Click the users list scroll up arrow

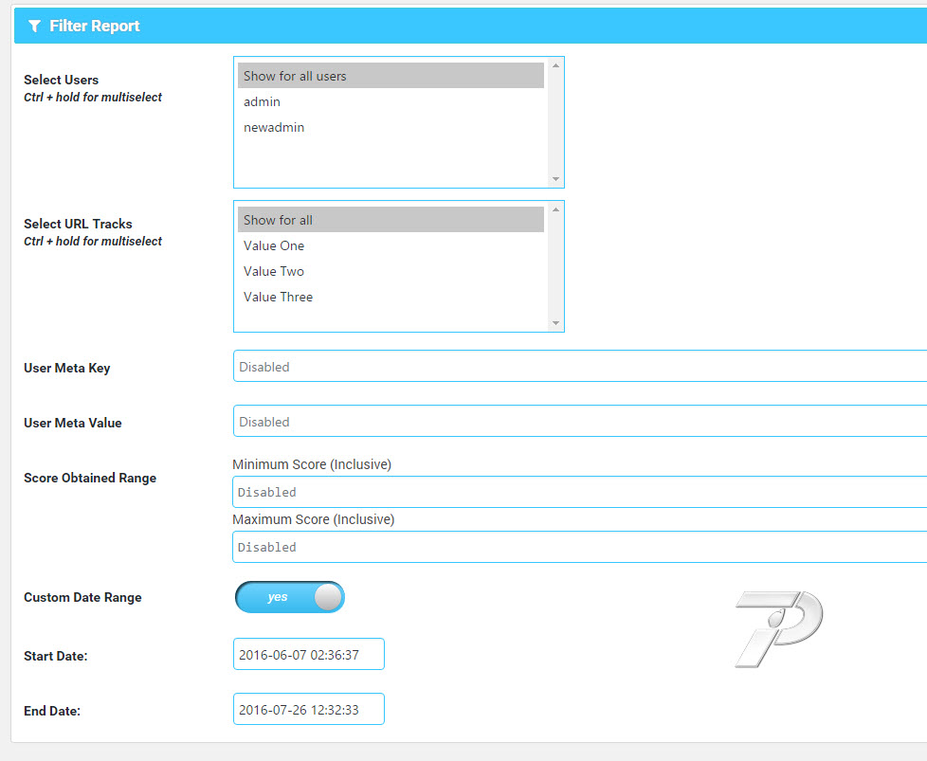click(x=555, y=65)
